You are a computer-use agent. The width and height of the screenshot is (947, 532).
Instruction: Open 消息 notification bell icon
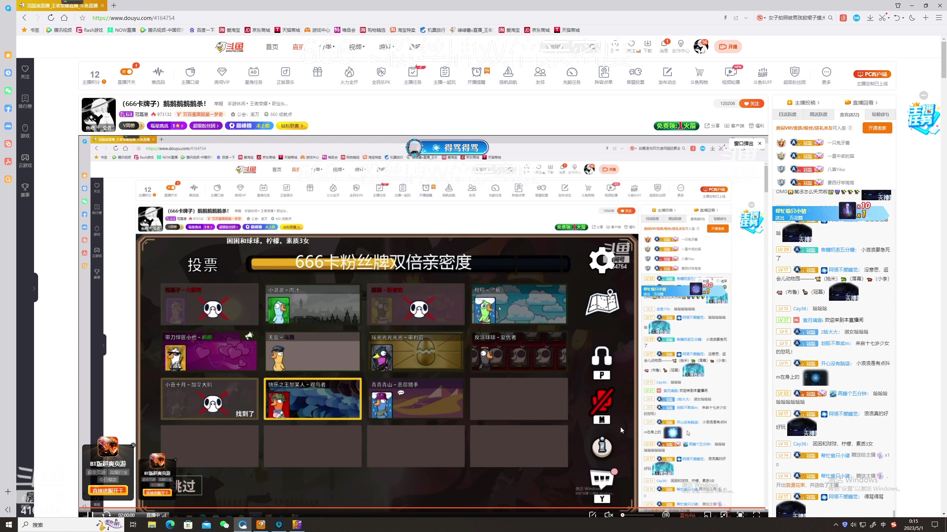(x=664, y=44)
